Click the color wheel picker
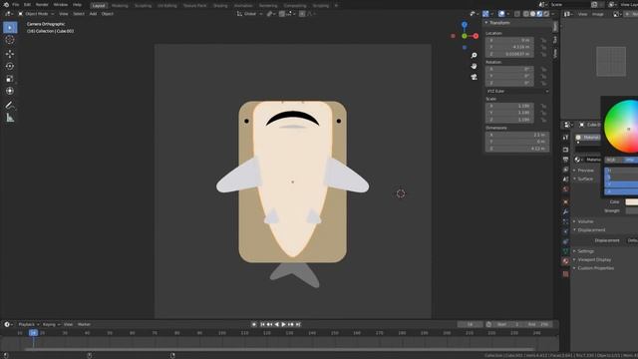This screenshot has height=359, width=638. [622, 127]
